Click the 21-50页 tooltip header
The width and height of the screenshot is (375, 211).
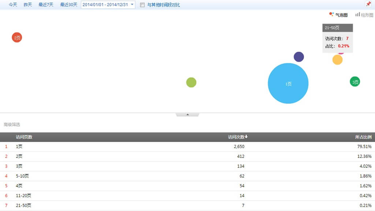(337, 28)
